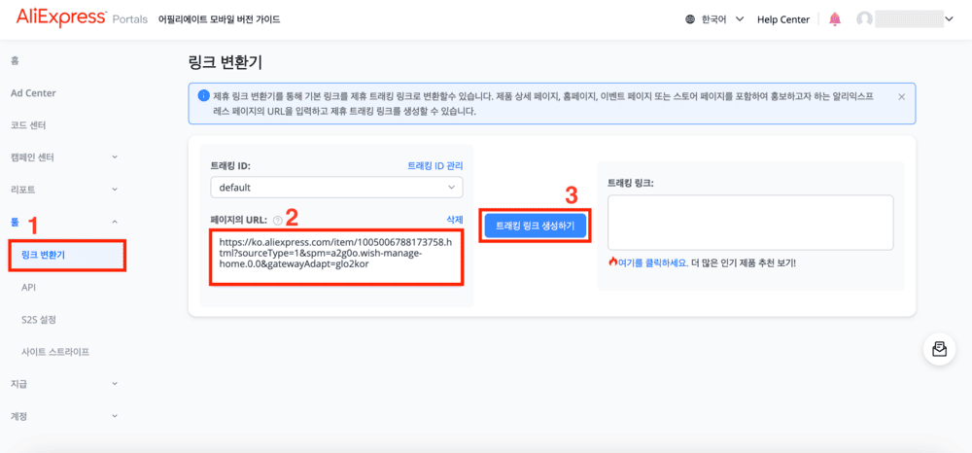972x453 pixels.
Task: Click the 여기를 클릭하세요 link
Action: coord(653,262)
